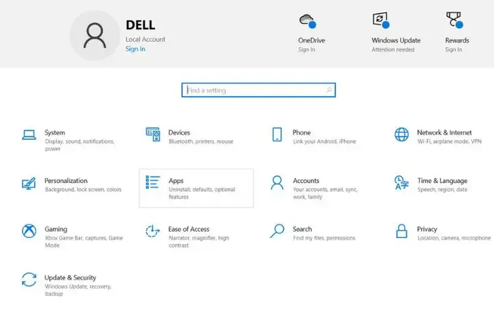Viewport: 494px width, 329px height.
Task: Open the Ease of Access icon
Action: 153,231
